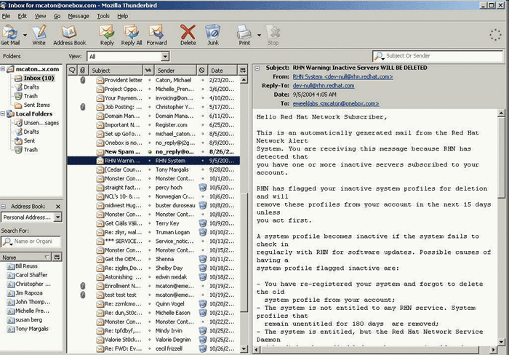Screen dimensions: 509x355
Task: Select contact Bill Reuss
Action: pyautogui.click(x=26, y=266)
